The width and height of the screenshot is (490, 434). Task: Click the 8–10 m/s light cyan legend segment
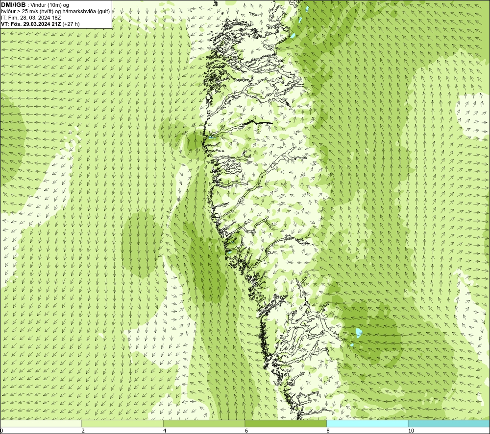pos(367,423)
